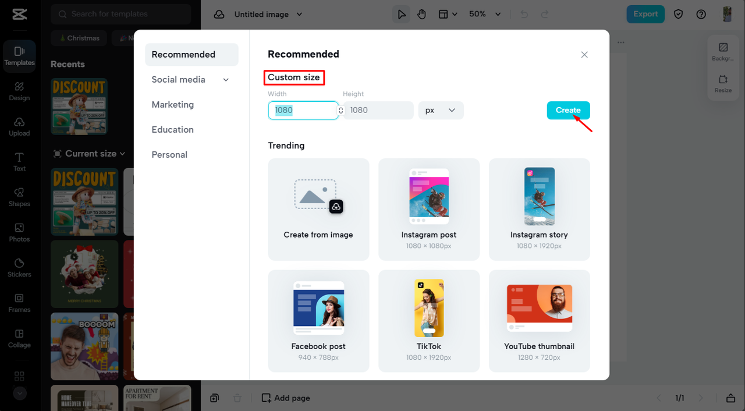The height and width of the screenshot is (411, 745).
Task: Click the Add page button
Action: pos(286,398)
